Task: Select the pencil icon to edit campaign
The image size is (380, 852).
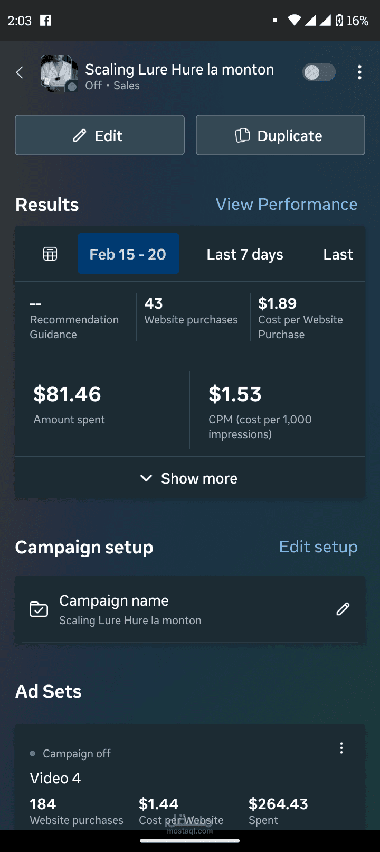Action: [x=79, y=135]
